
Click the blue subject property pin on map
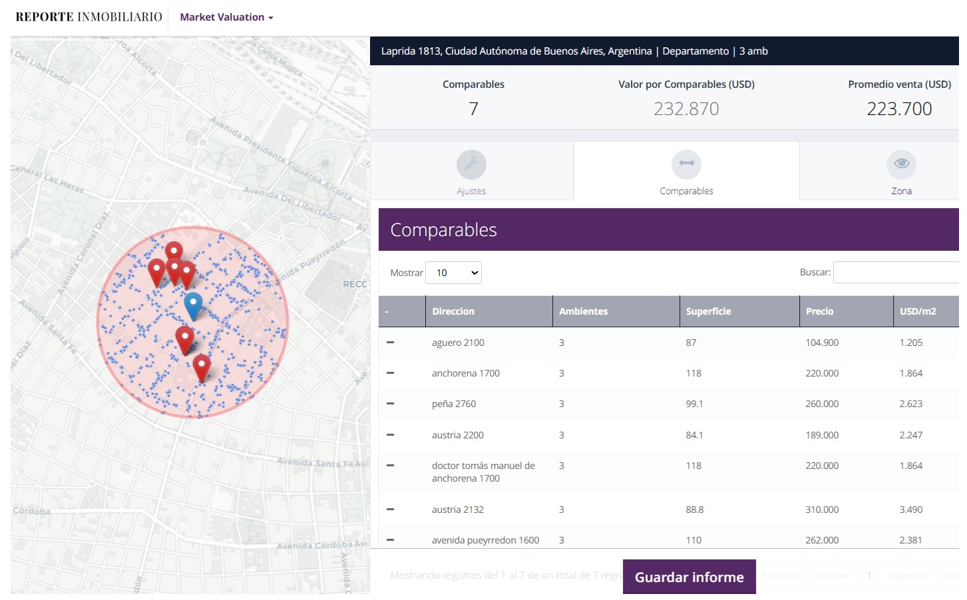coord(193,306)
